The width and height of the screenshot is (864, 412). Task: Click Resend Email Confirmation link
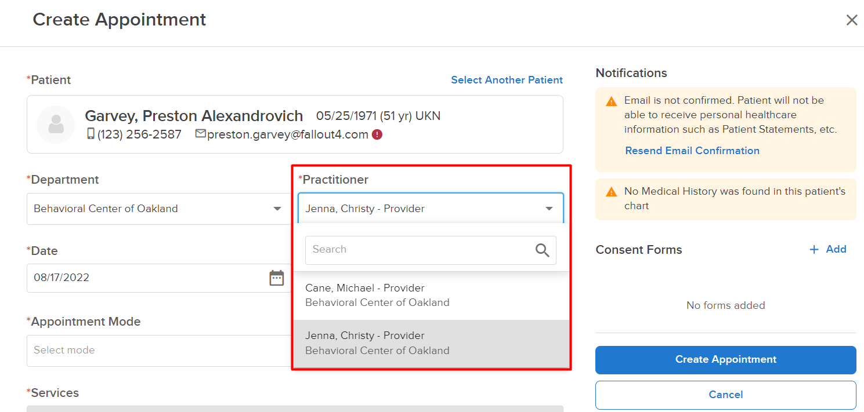(x=692, y=151)
